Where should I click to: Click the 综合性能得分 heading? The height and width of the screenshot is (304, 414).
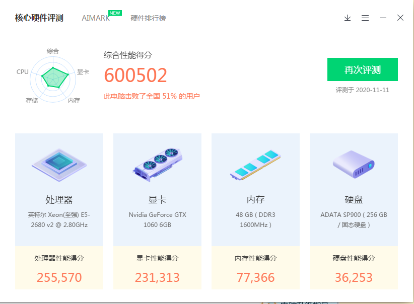pyautogui.click(x=128, y=55)
